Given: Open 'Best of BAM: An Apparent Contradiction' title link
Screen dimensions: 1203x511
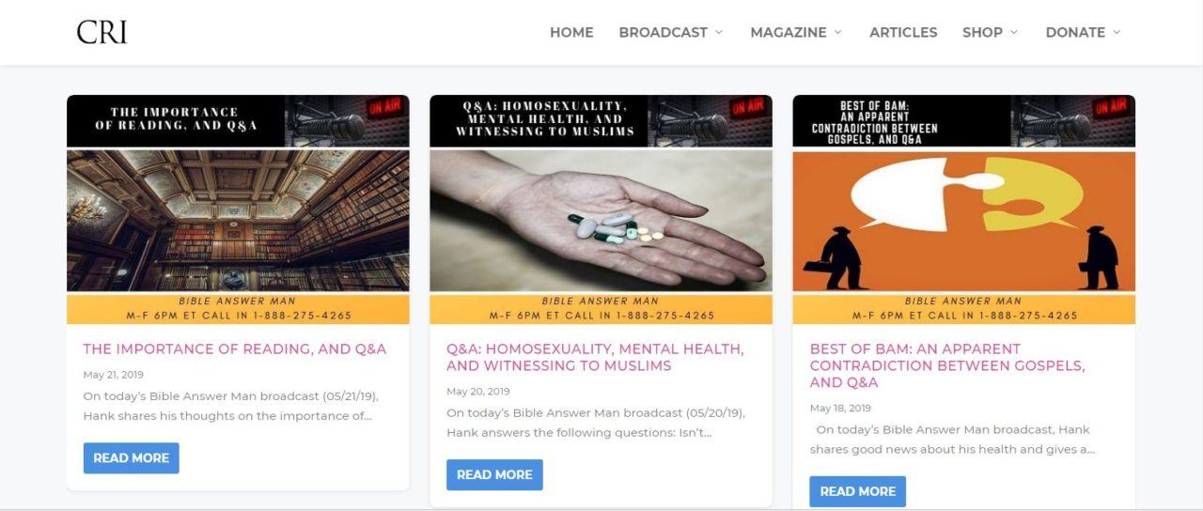Looking at the screenshot, I should [x=947, y=365].
